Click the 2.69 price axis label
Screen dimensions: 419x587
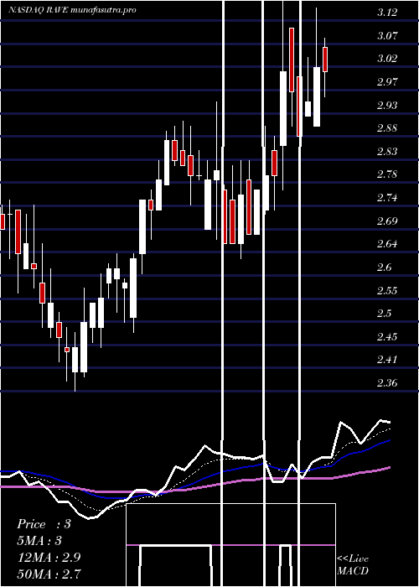(386, 221)
